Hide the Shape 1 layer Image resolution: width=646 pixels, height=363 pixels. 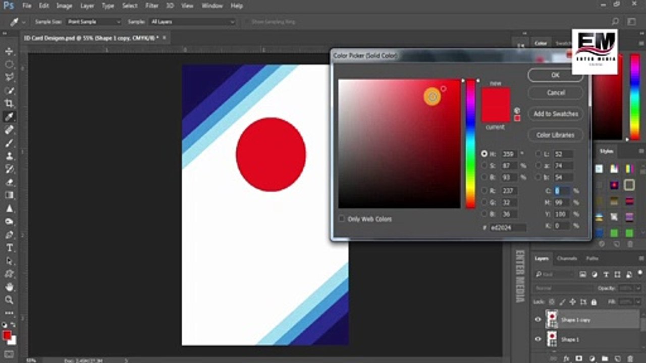click(537, 339)
